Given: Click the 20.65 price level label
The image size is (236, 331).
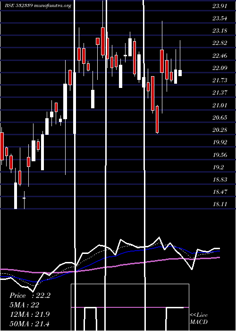Looking at the screenshot, I should pyautogui.click(x=219, y=118).
